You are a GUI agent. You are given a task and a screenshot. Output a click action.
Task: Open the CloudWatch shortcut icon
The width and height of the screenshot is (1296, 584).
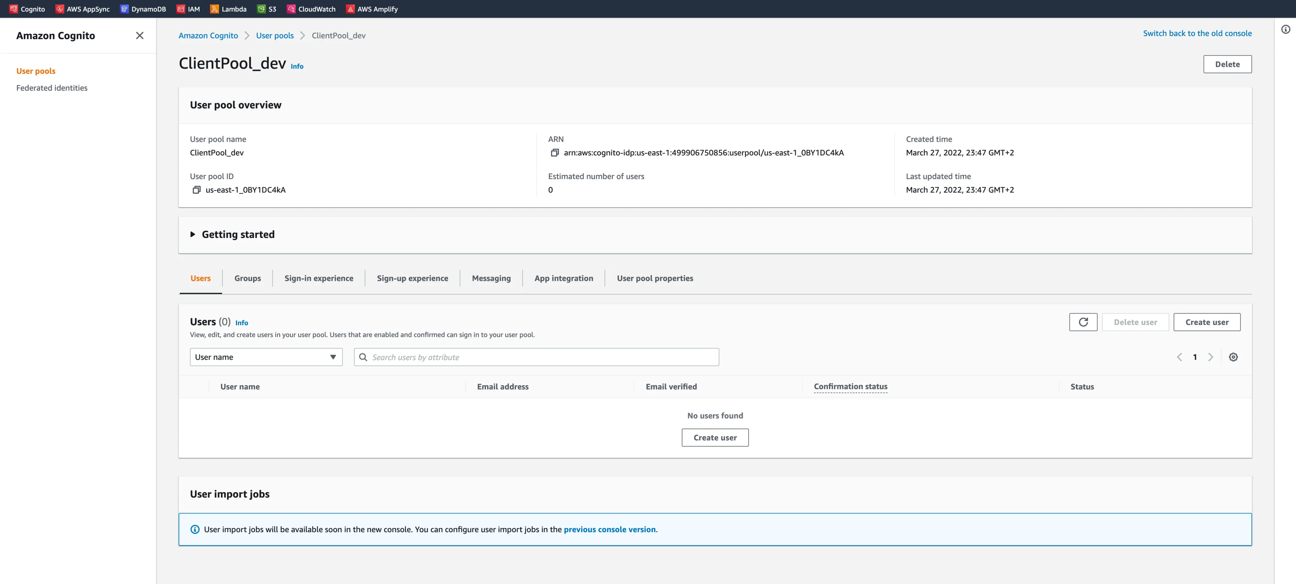tap(291, 9)
